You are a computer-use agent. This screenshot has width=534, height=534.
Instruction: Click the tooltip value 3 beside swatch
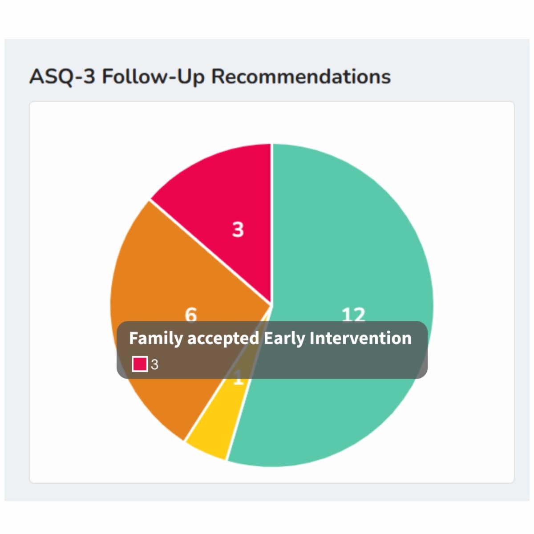click(154, 364)
